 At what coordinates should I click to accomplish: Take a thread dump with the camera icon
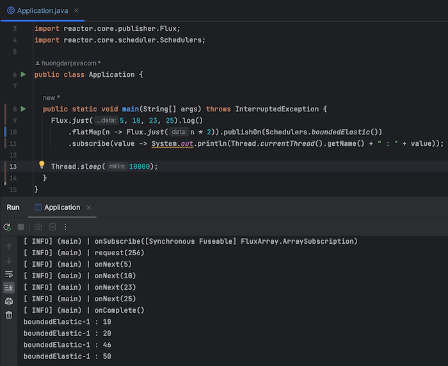coord(38,227)
